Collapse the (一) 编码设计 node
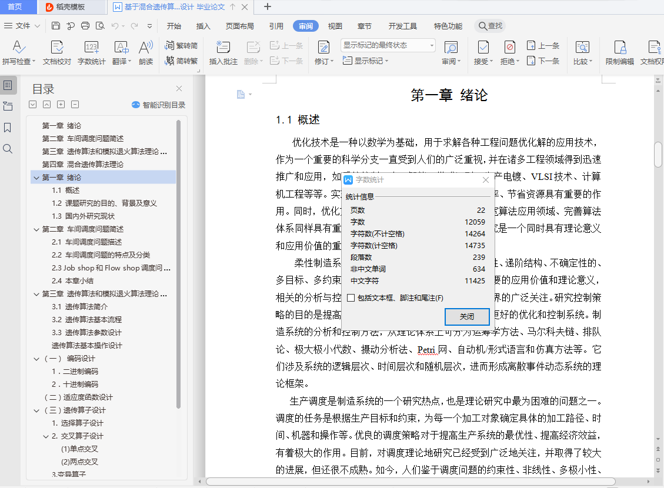The height and width of the screenshot is (488, 664). (x=36, y=359)
